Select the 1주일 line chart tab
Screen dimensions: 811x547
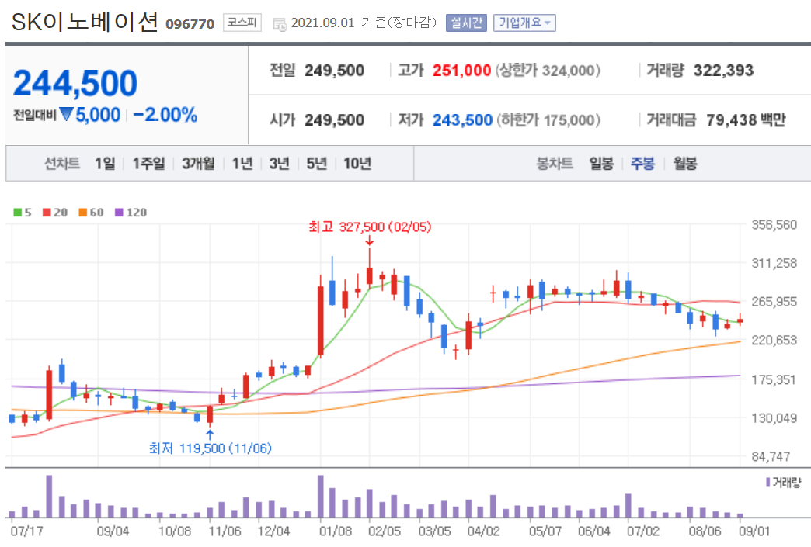(148, 164)
